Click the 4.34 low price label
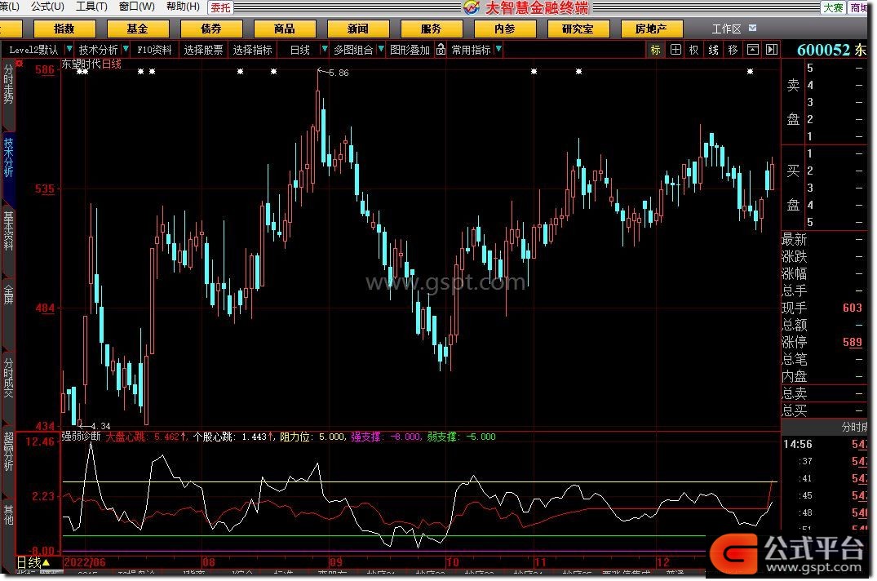Viewport: 877px width, 581px height. (100, 426)
